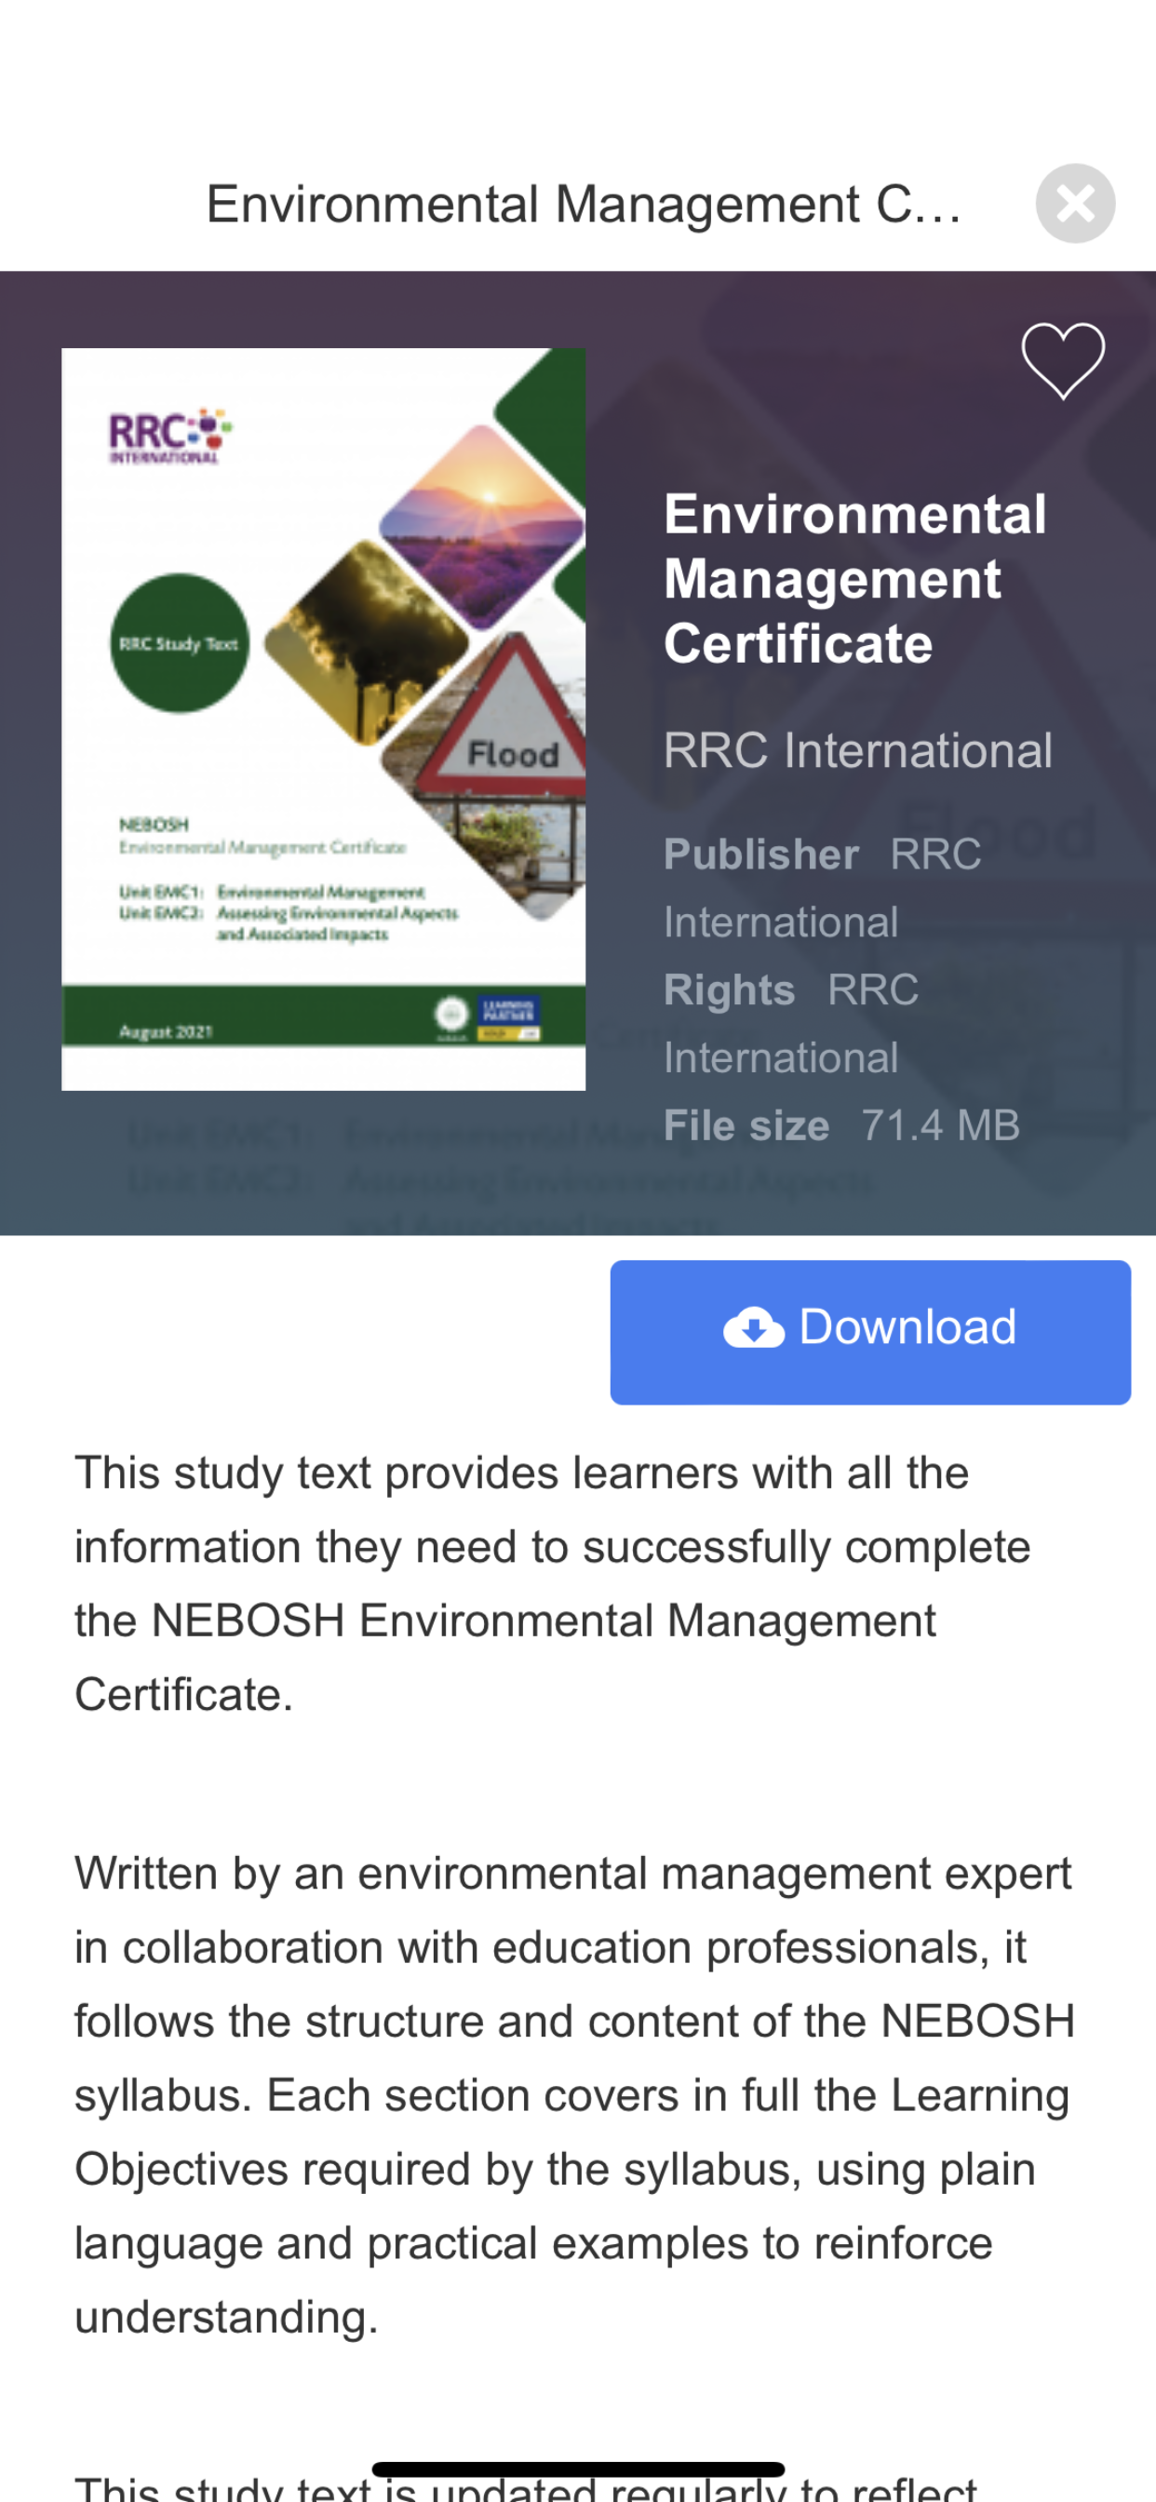The height and width of the screenshot is (2502, 1156).
Task: Tap the cloud icon inside Download button
Action: click(754, 1327)
